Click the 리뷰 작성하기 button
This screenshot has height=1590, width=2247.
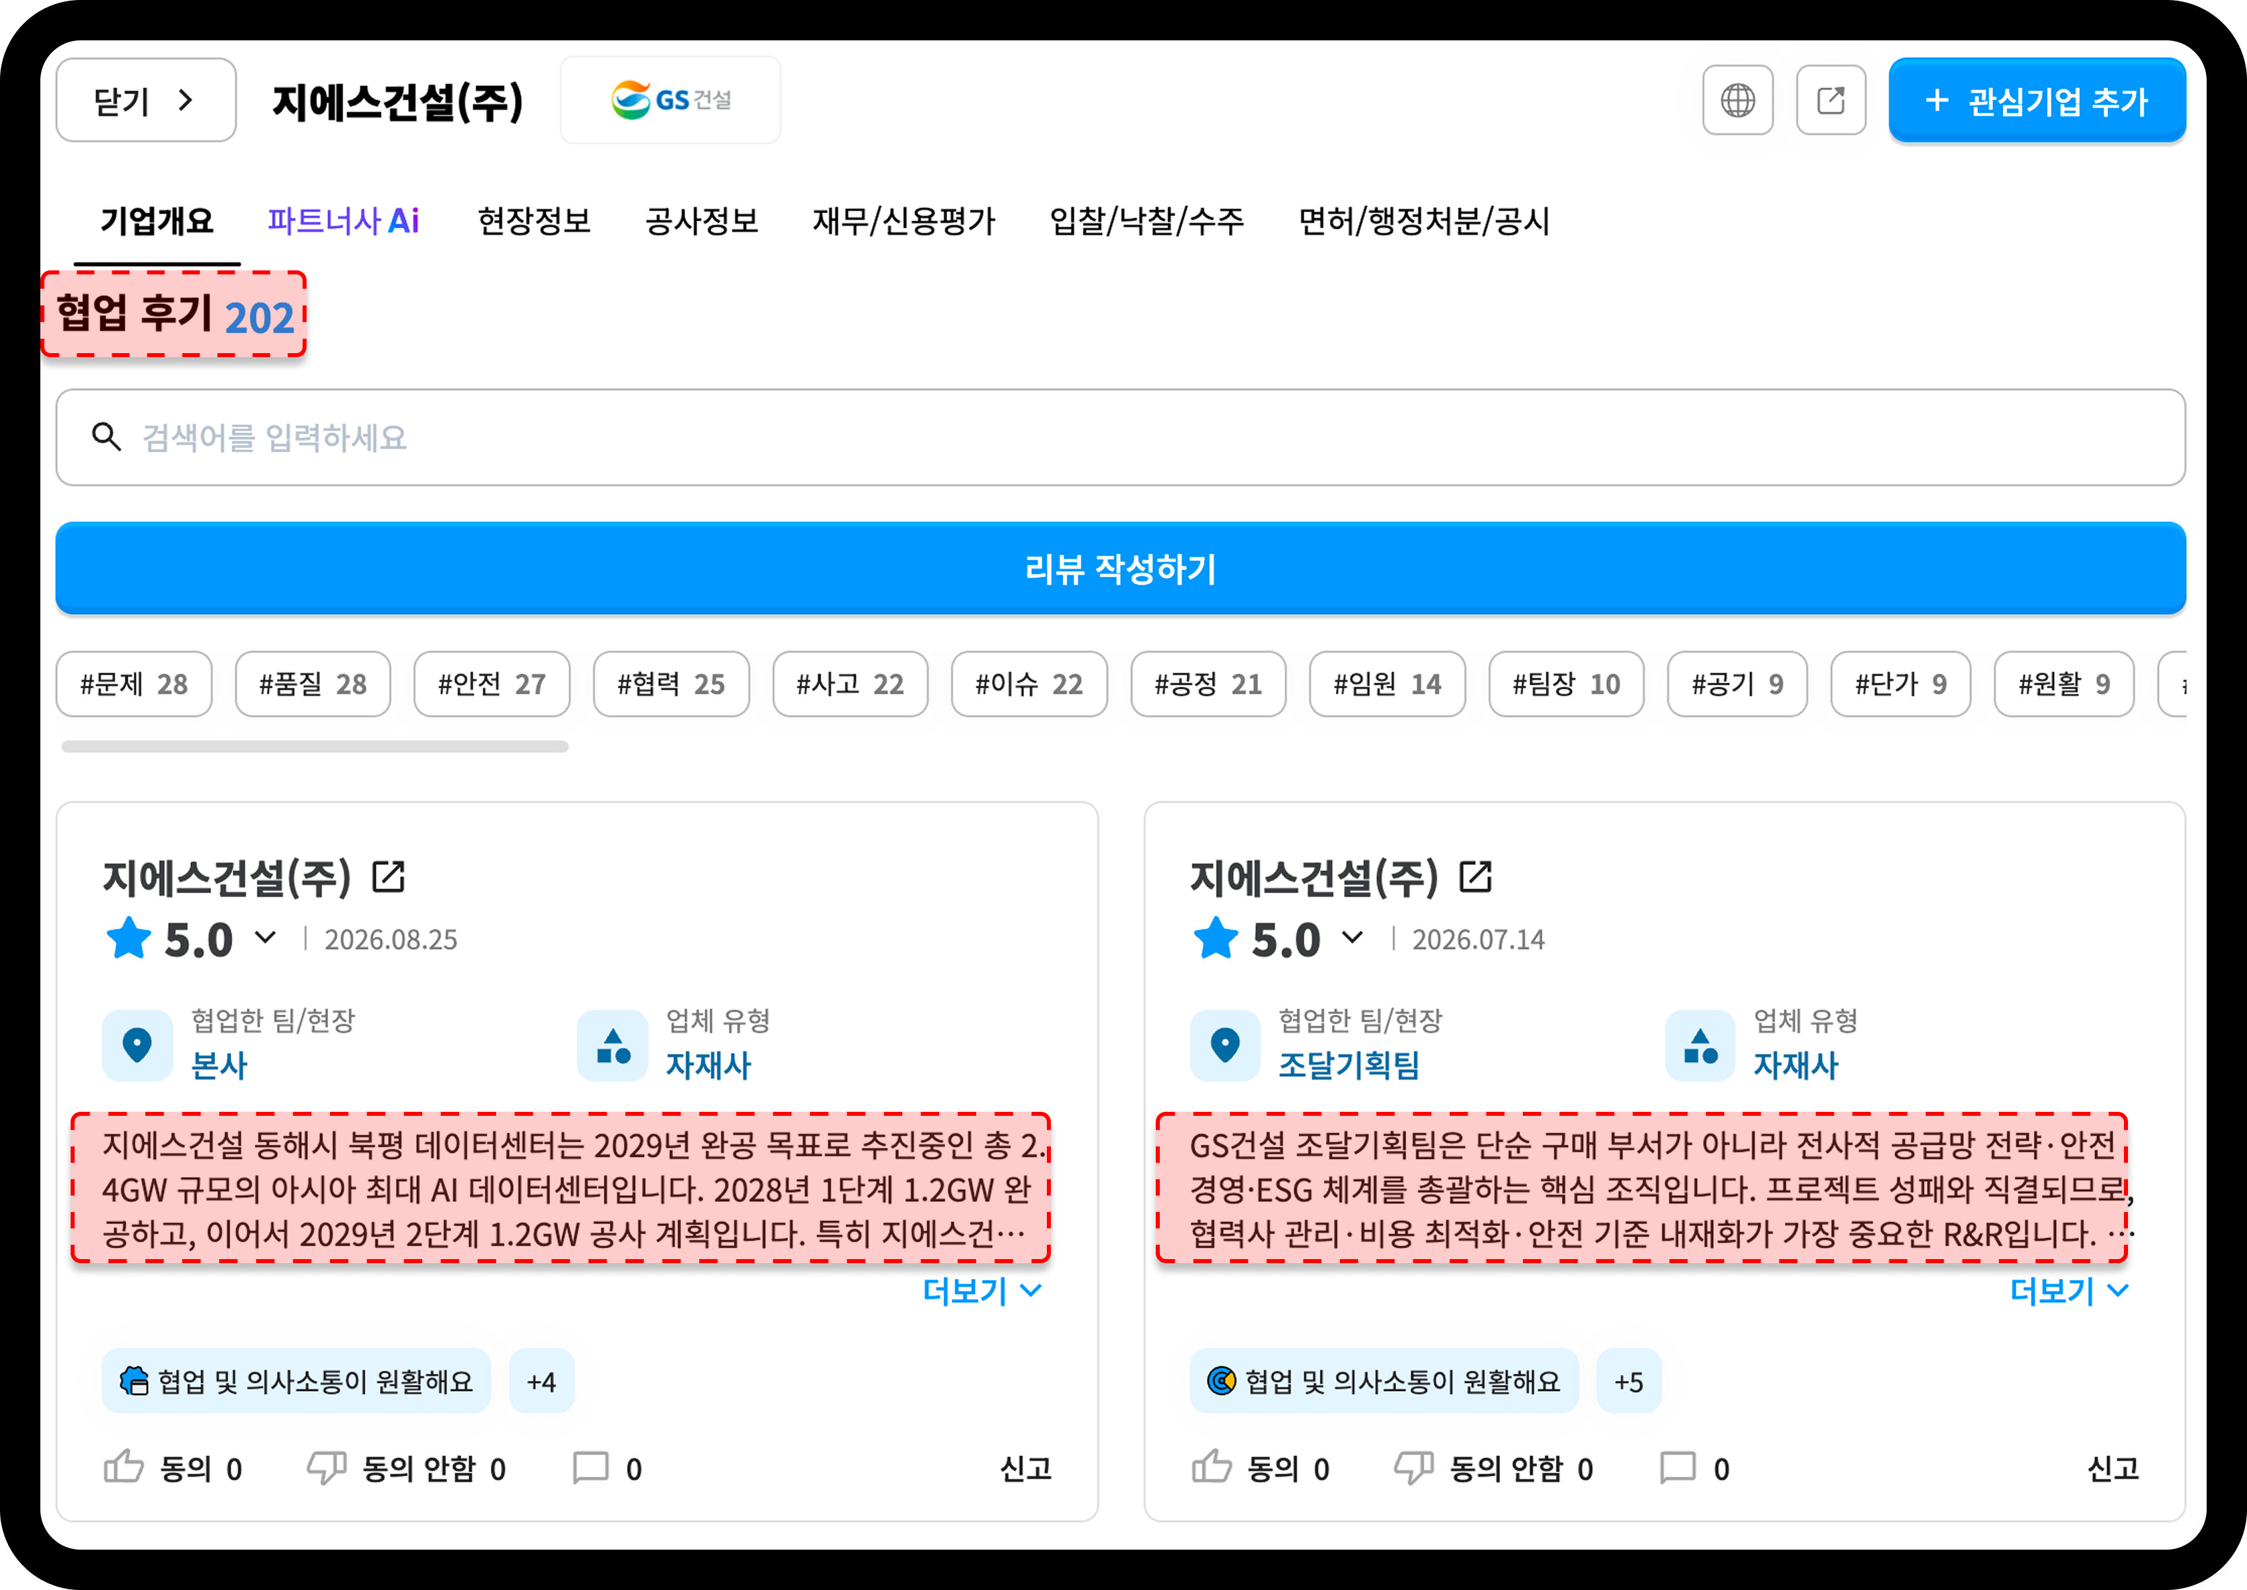pyautogui.click(x=1121, y=568)
